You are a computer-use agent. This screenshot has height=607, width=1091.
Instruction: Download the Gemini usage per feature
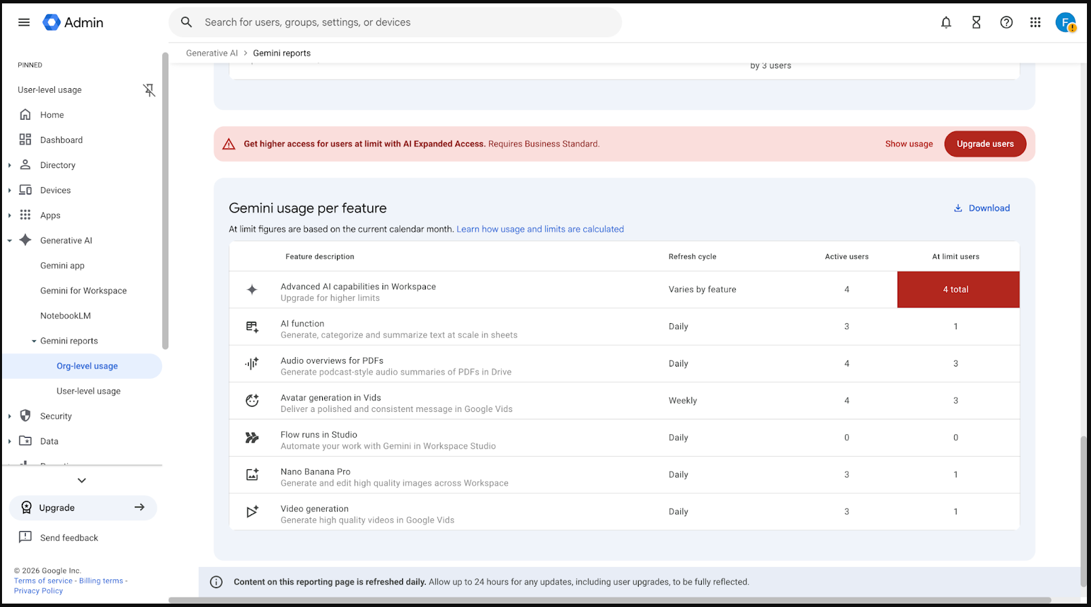coord(982,208)
